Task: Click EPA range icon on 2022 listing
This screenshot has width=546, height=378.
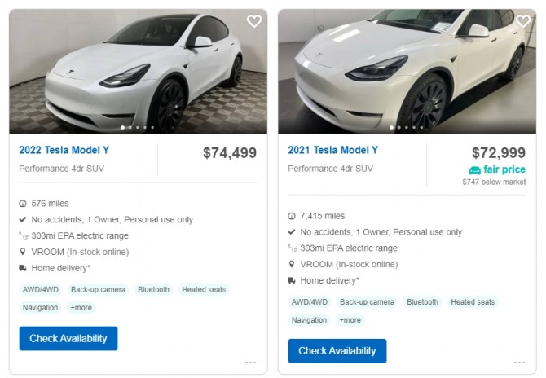Action: (23, 236)
